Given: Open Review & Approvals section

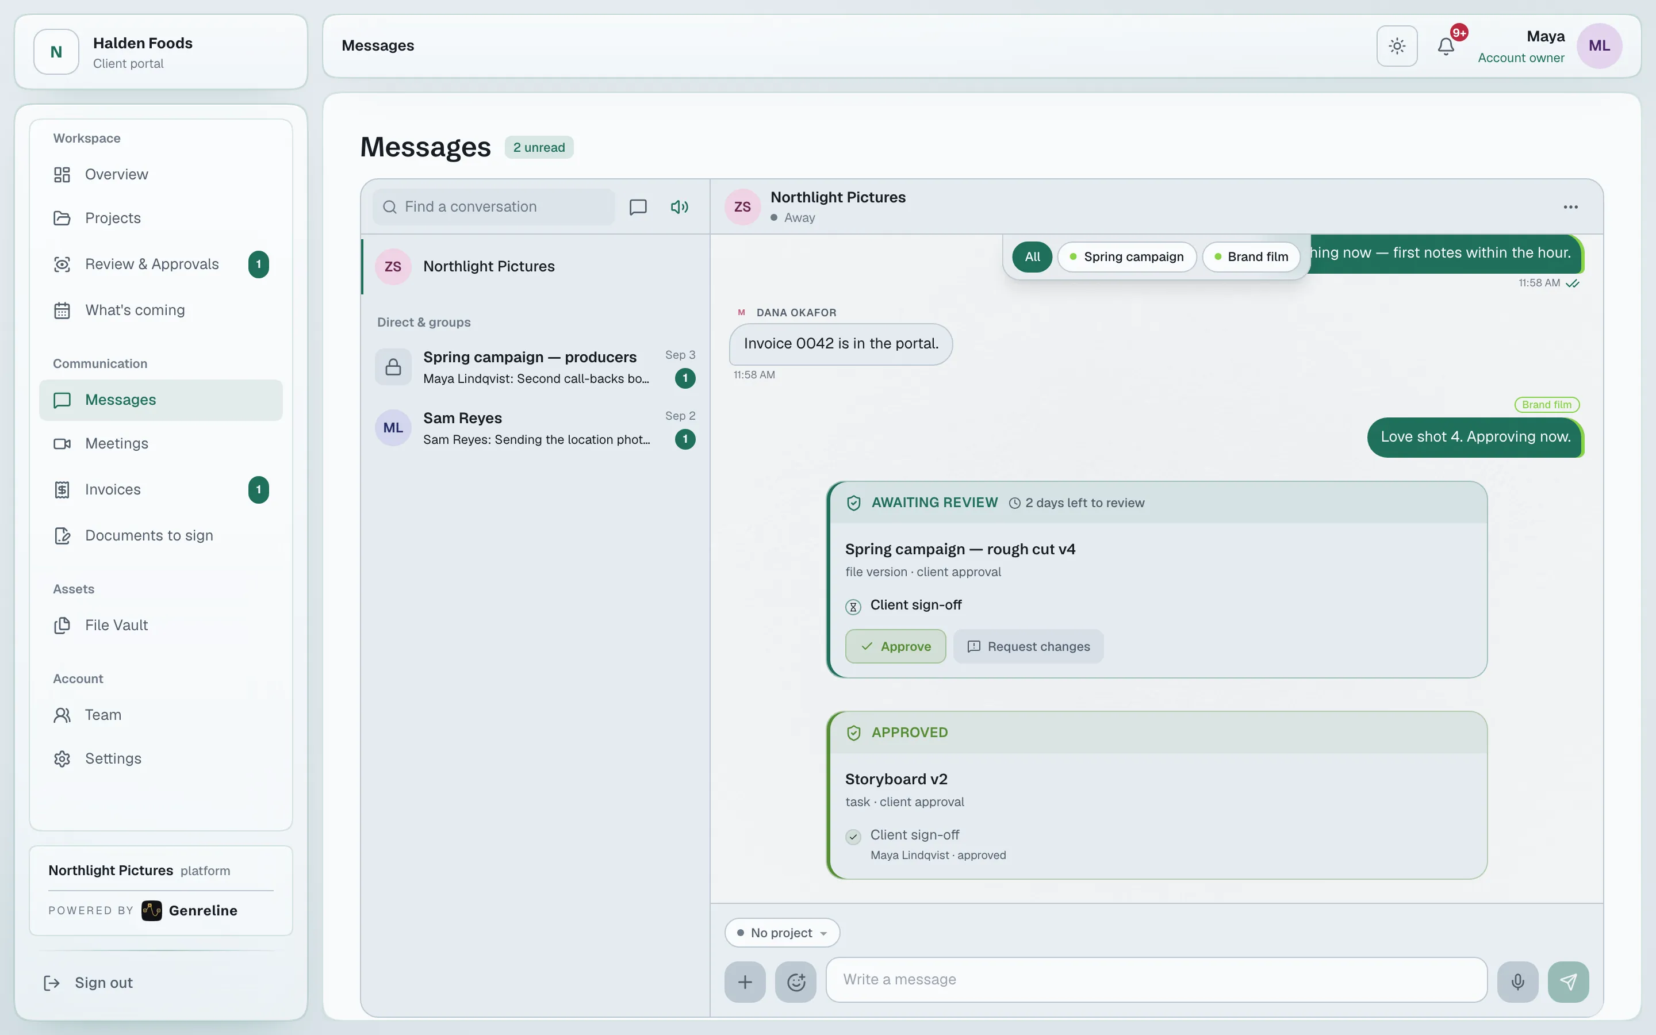Looking at the screenshot, I should [161, 264].
